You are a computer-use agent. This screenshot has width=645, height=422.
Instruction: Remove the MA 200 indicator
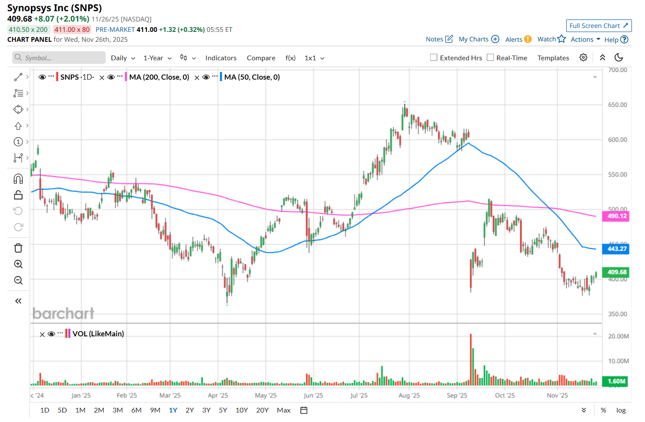[x=102, y=78]
